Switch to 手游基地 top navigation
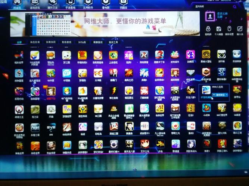 pos(70,4)
